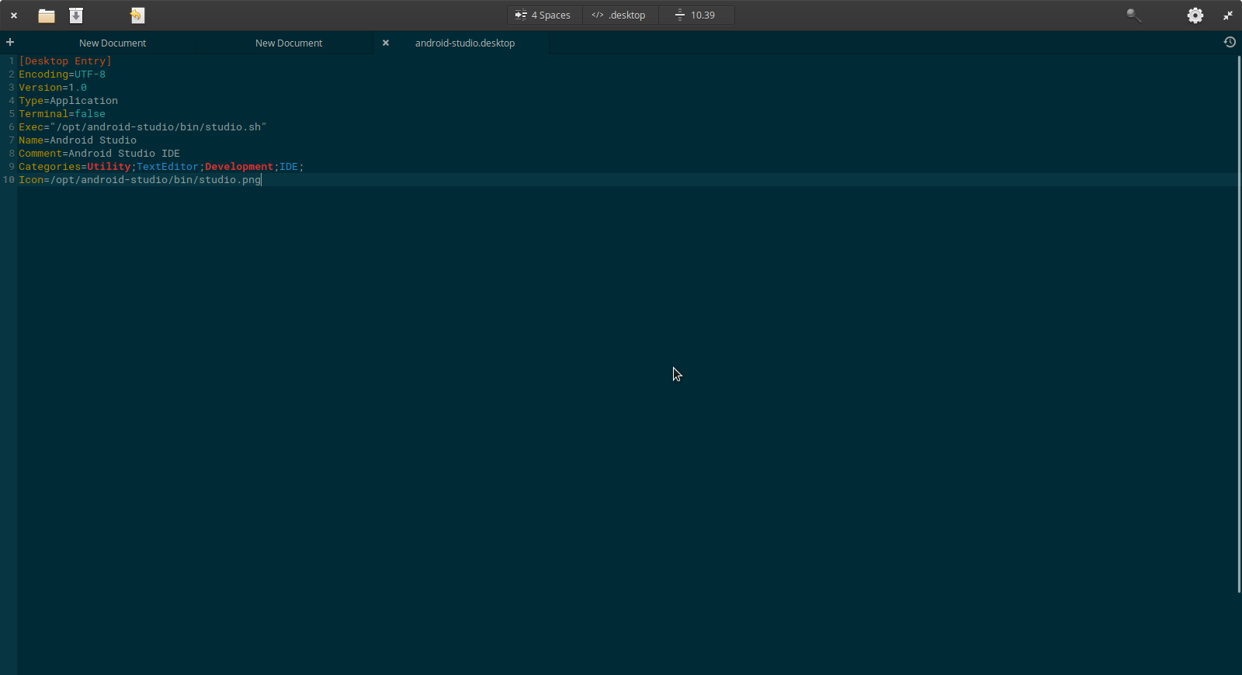Click the Type=Application line
Image resolution: width=1242 pixels, height=675 pixels.
tap(68, 101)
